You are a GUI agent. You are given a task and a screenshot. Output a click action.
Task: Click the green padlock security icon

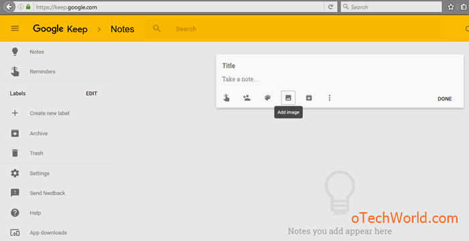coord(28,7)
